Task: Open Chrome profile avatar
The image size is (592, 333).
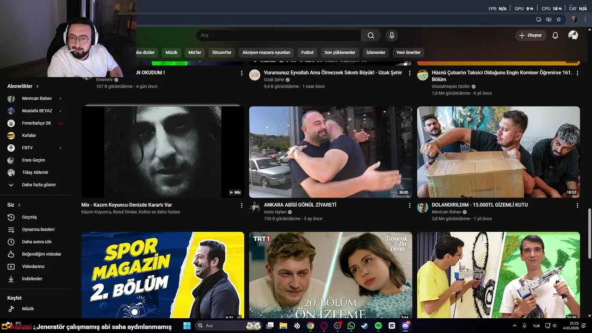Action: (x=574, y=19)
